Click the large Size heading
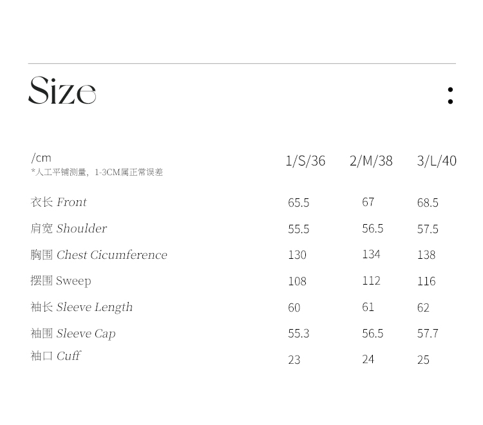The height and width of the screenshot is (425, 483). tap(62, 91)
